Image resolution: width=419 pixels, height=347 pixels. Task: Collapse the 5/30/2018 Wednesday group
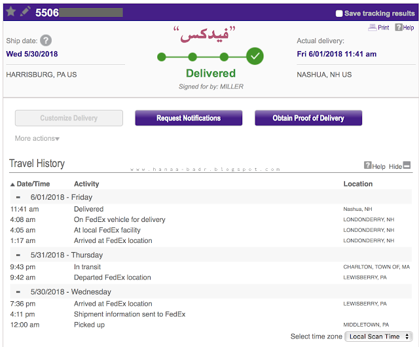(x=18, y=292)
